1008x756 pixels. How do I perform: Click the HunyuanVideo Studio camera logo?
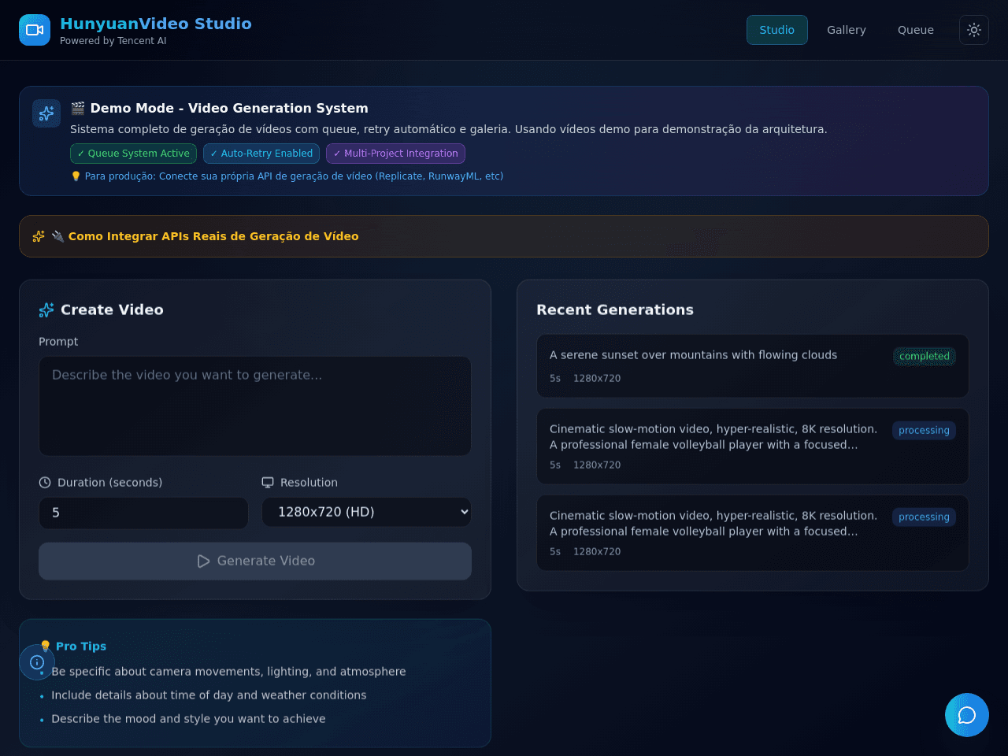(35, 30)
